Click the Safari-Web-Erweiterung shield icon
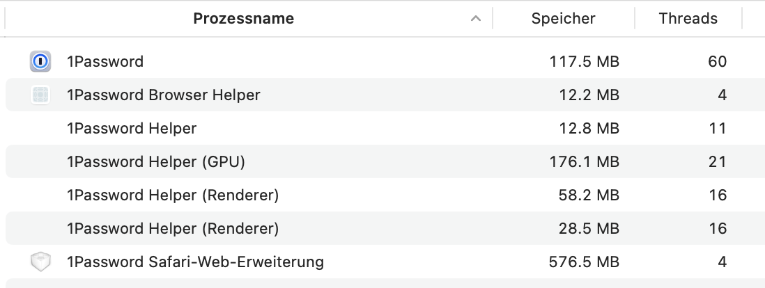 (41, 262)
